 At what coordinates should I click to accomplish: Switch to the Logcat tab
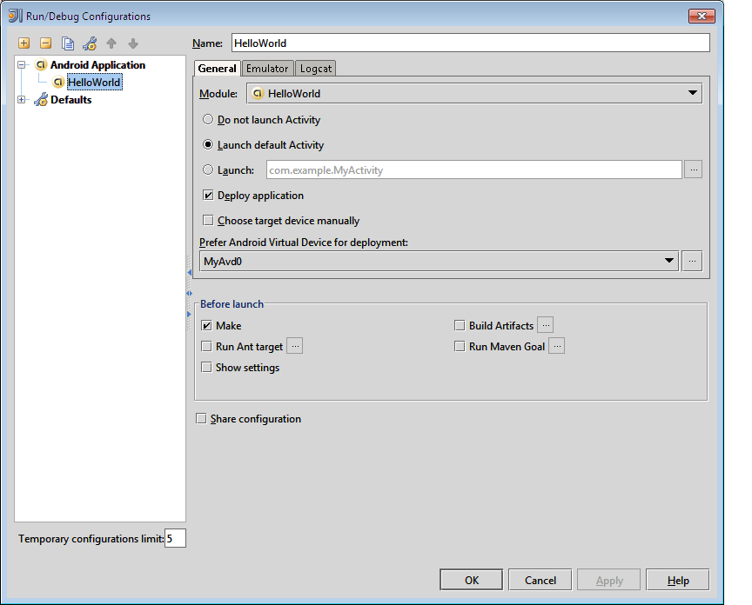(316, 69)
